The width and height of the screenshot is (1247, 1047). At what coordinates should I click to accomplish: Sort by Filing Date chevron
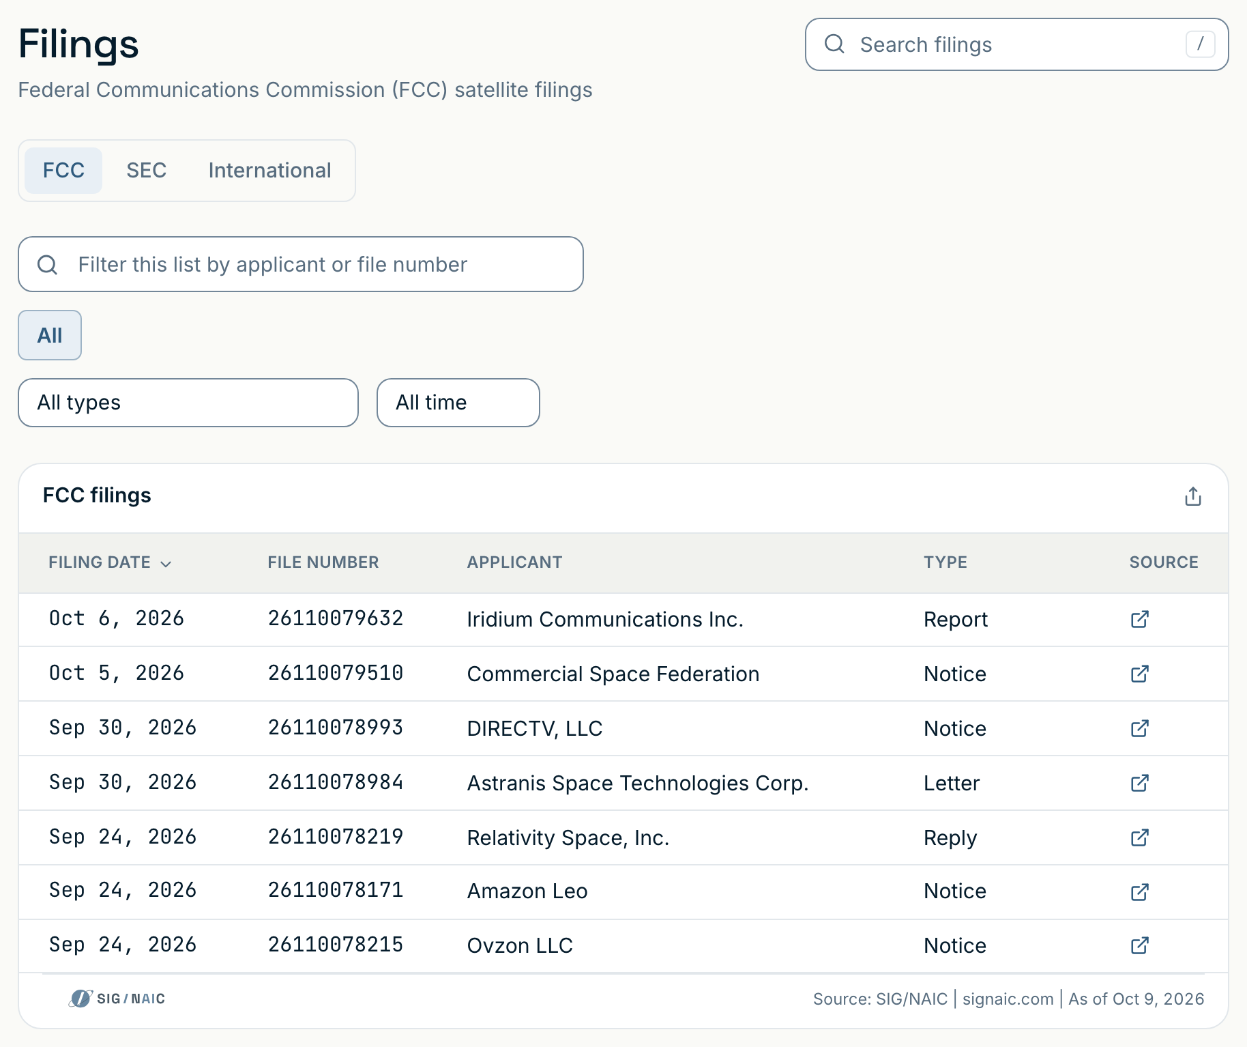pos(166,564)
